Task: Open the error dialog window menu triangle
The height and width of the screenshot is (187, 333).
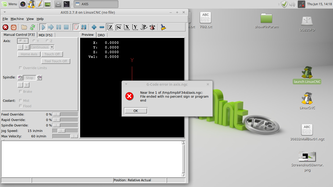Action: point(126,84)
